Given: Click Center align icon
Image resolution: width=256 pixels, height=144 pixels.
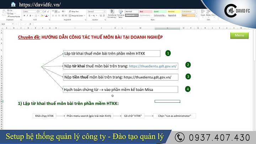Looking at the screenshot, I should (x=56, y=16).
